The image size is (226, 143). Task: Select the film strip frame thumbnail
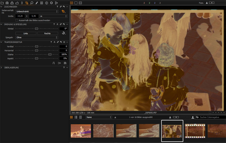[x=195, y=131]
